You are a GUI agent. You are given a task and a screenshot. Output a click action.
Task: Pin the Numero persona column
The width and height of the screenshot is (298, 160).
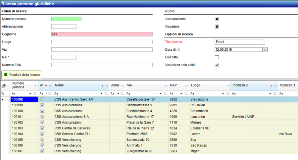point(36,85)
